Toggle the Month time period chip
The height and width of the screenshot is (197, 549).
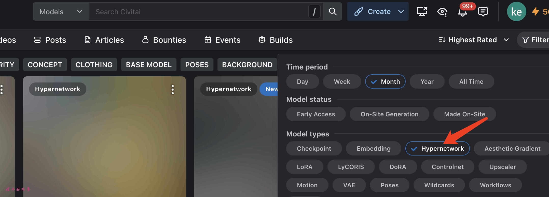385,81
